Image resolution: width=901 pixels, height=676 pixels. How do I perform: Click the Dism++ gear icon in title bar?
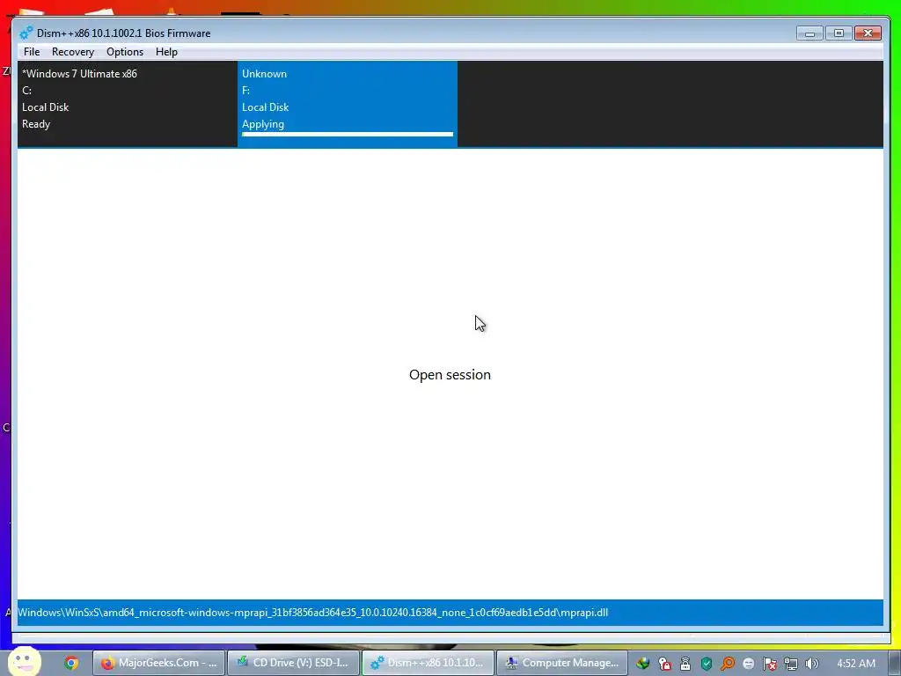[x=26, y=33]
